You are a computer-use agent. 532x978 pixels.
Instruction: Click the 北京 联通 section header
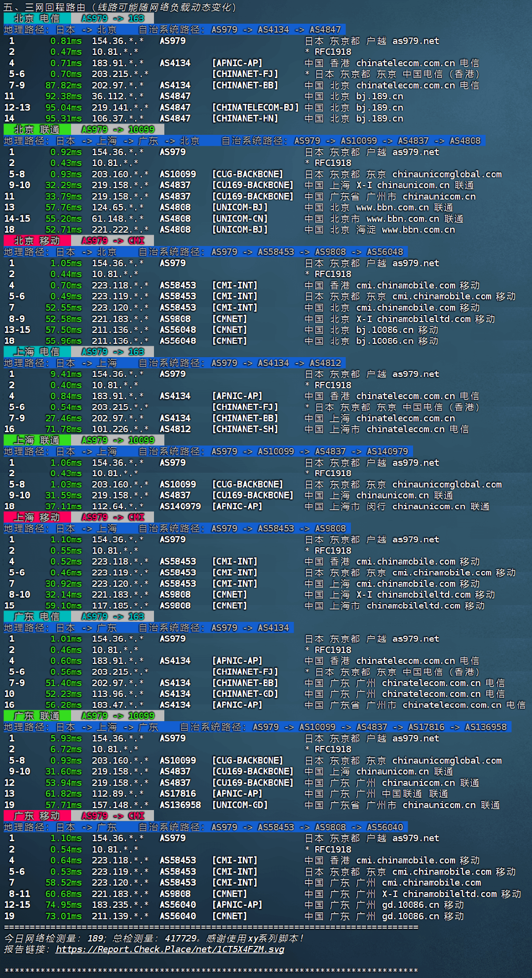[x=37, y=129]
